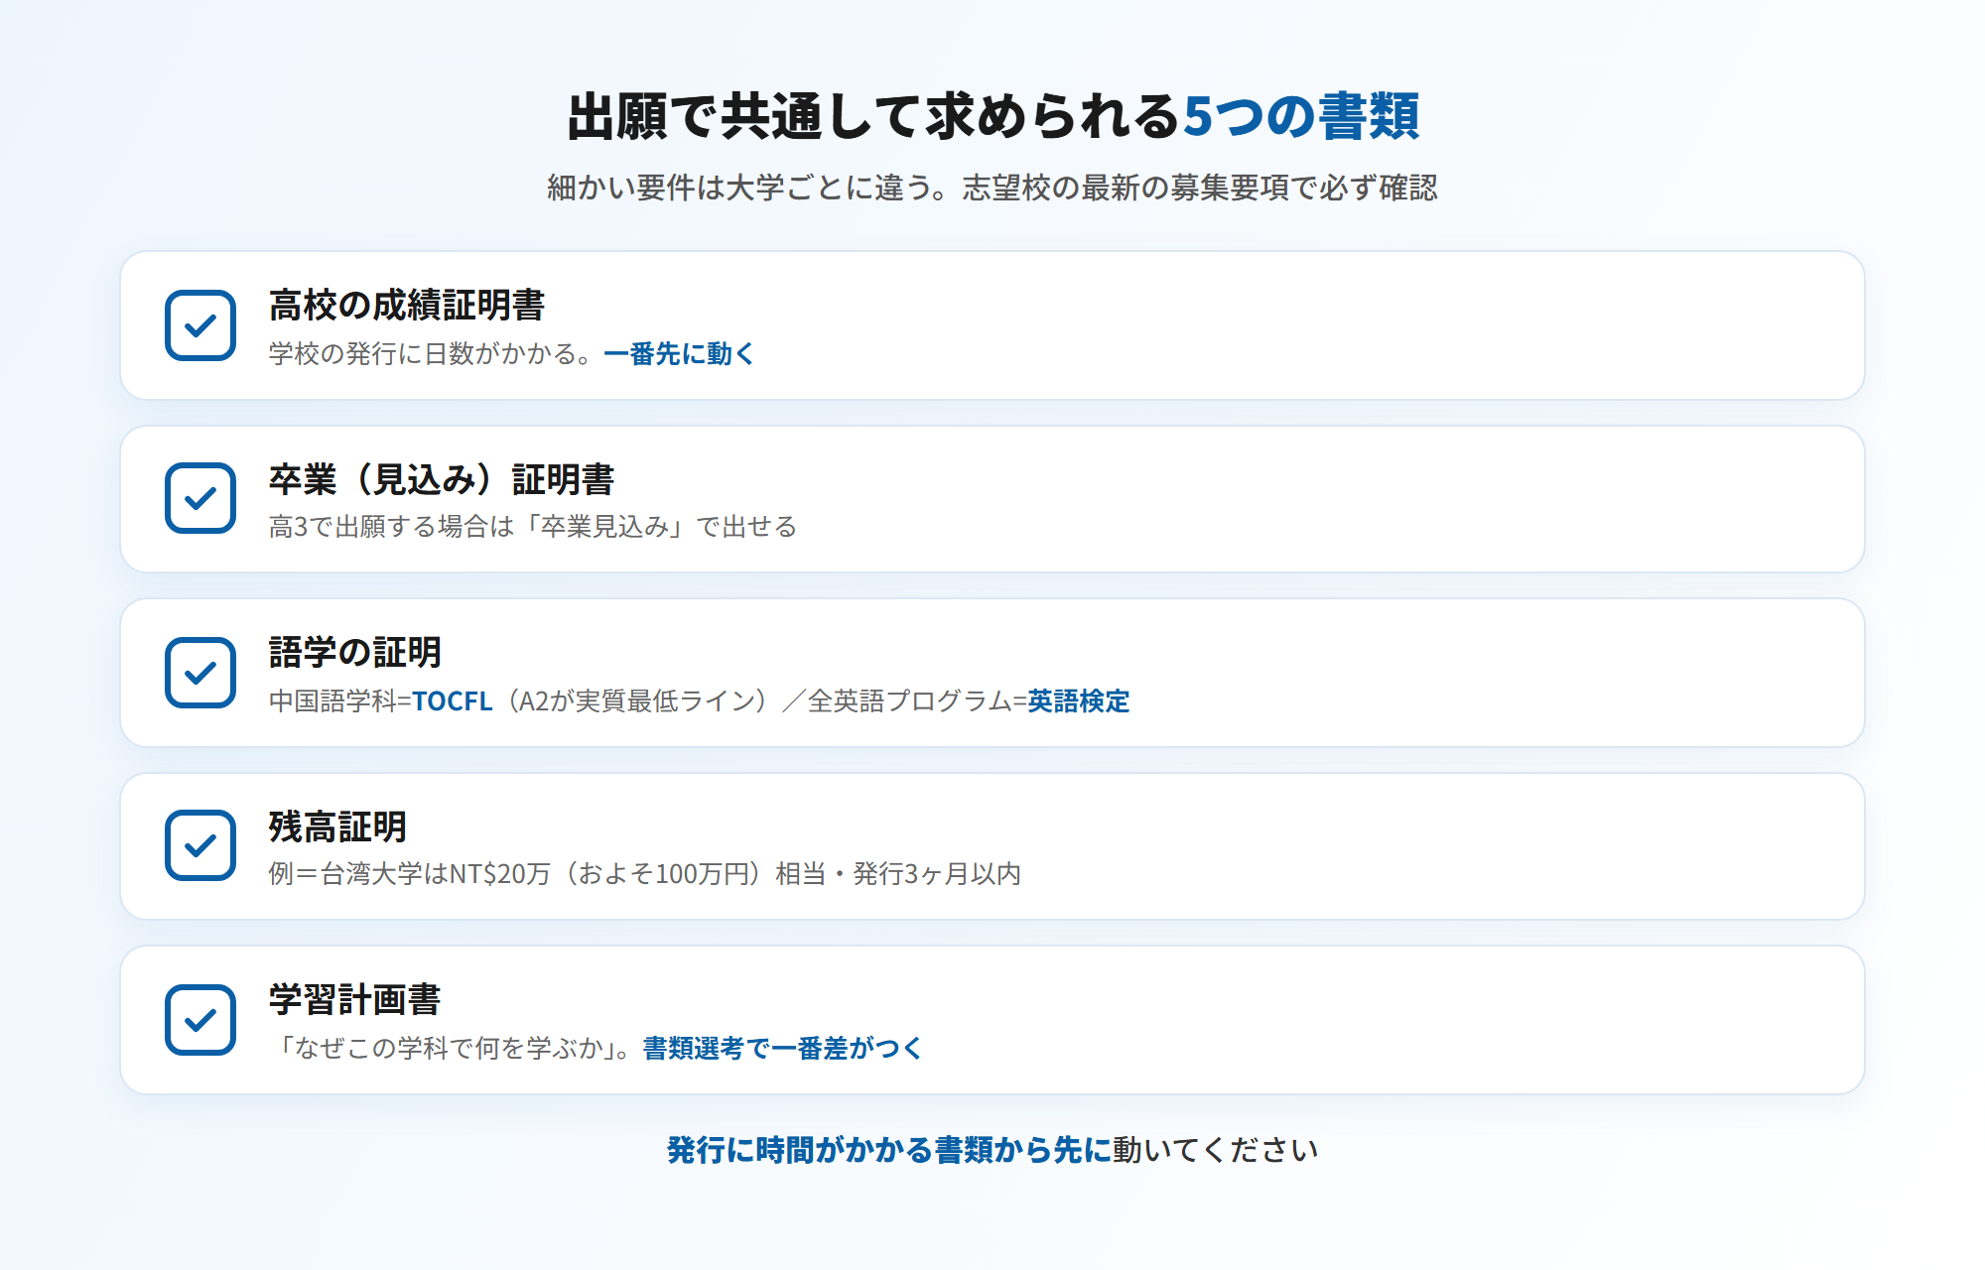Click the blue text 一番先に動く
The height and width of the screenshot is (1270, 1985).
(x=680, y=354)
